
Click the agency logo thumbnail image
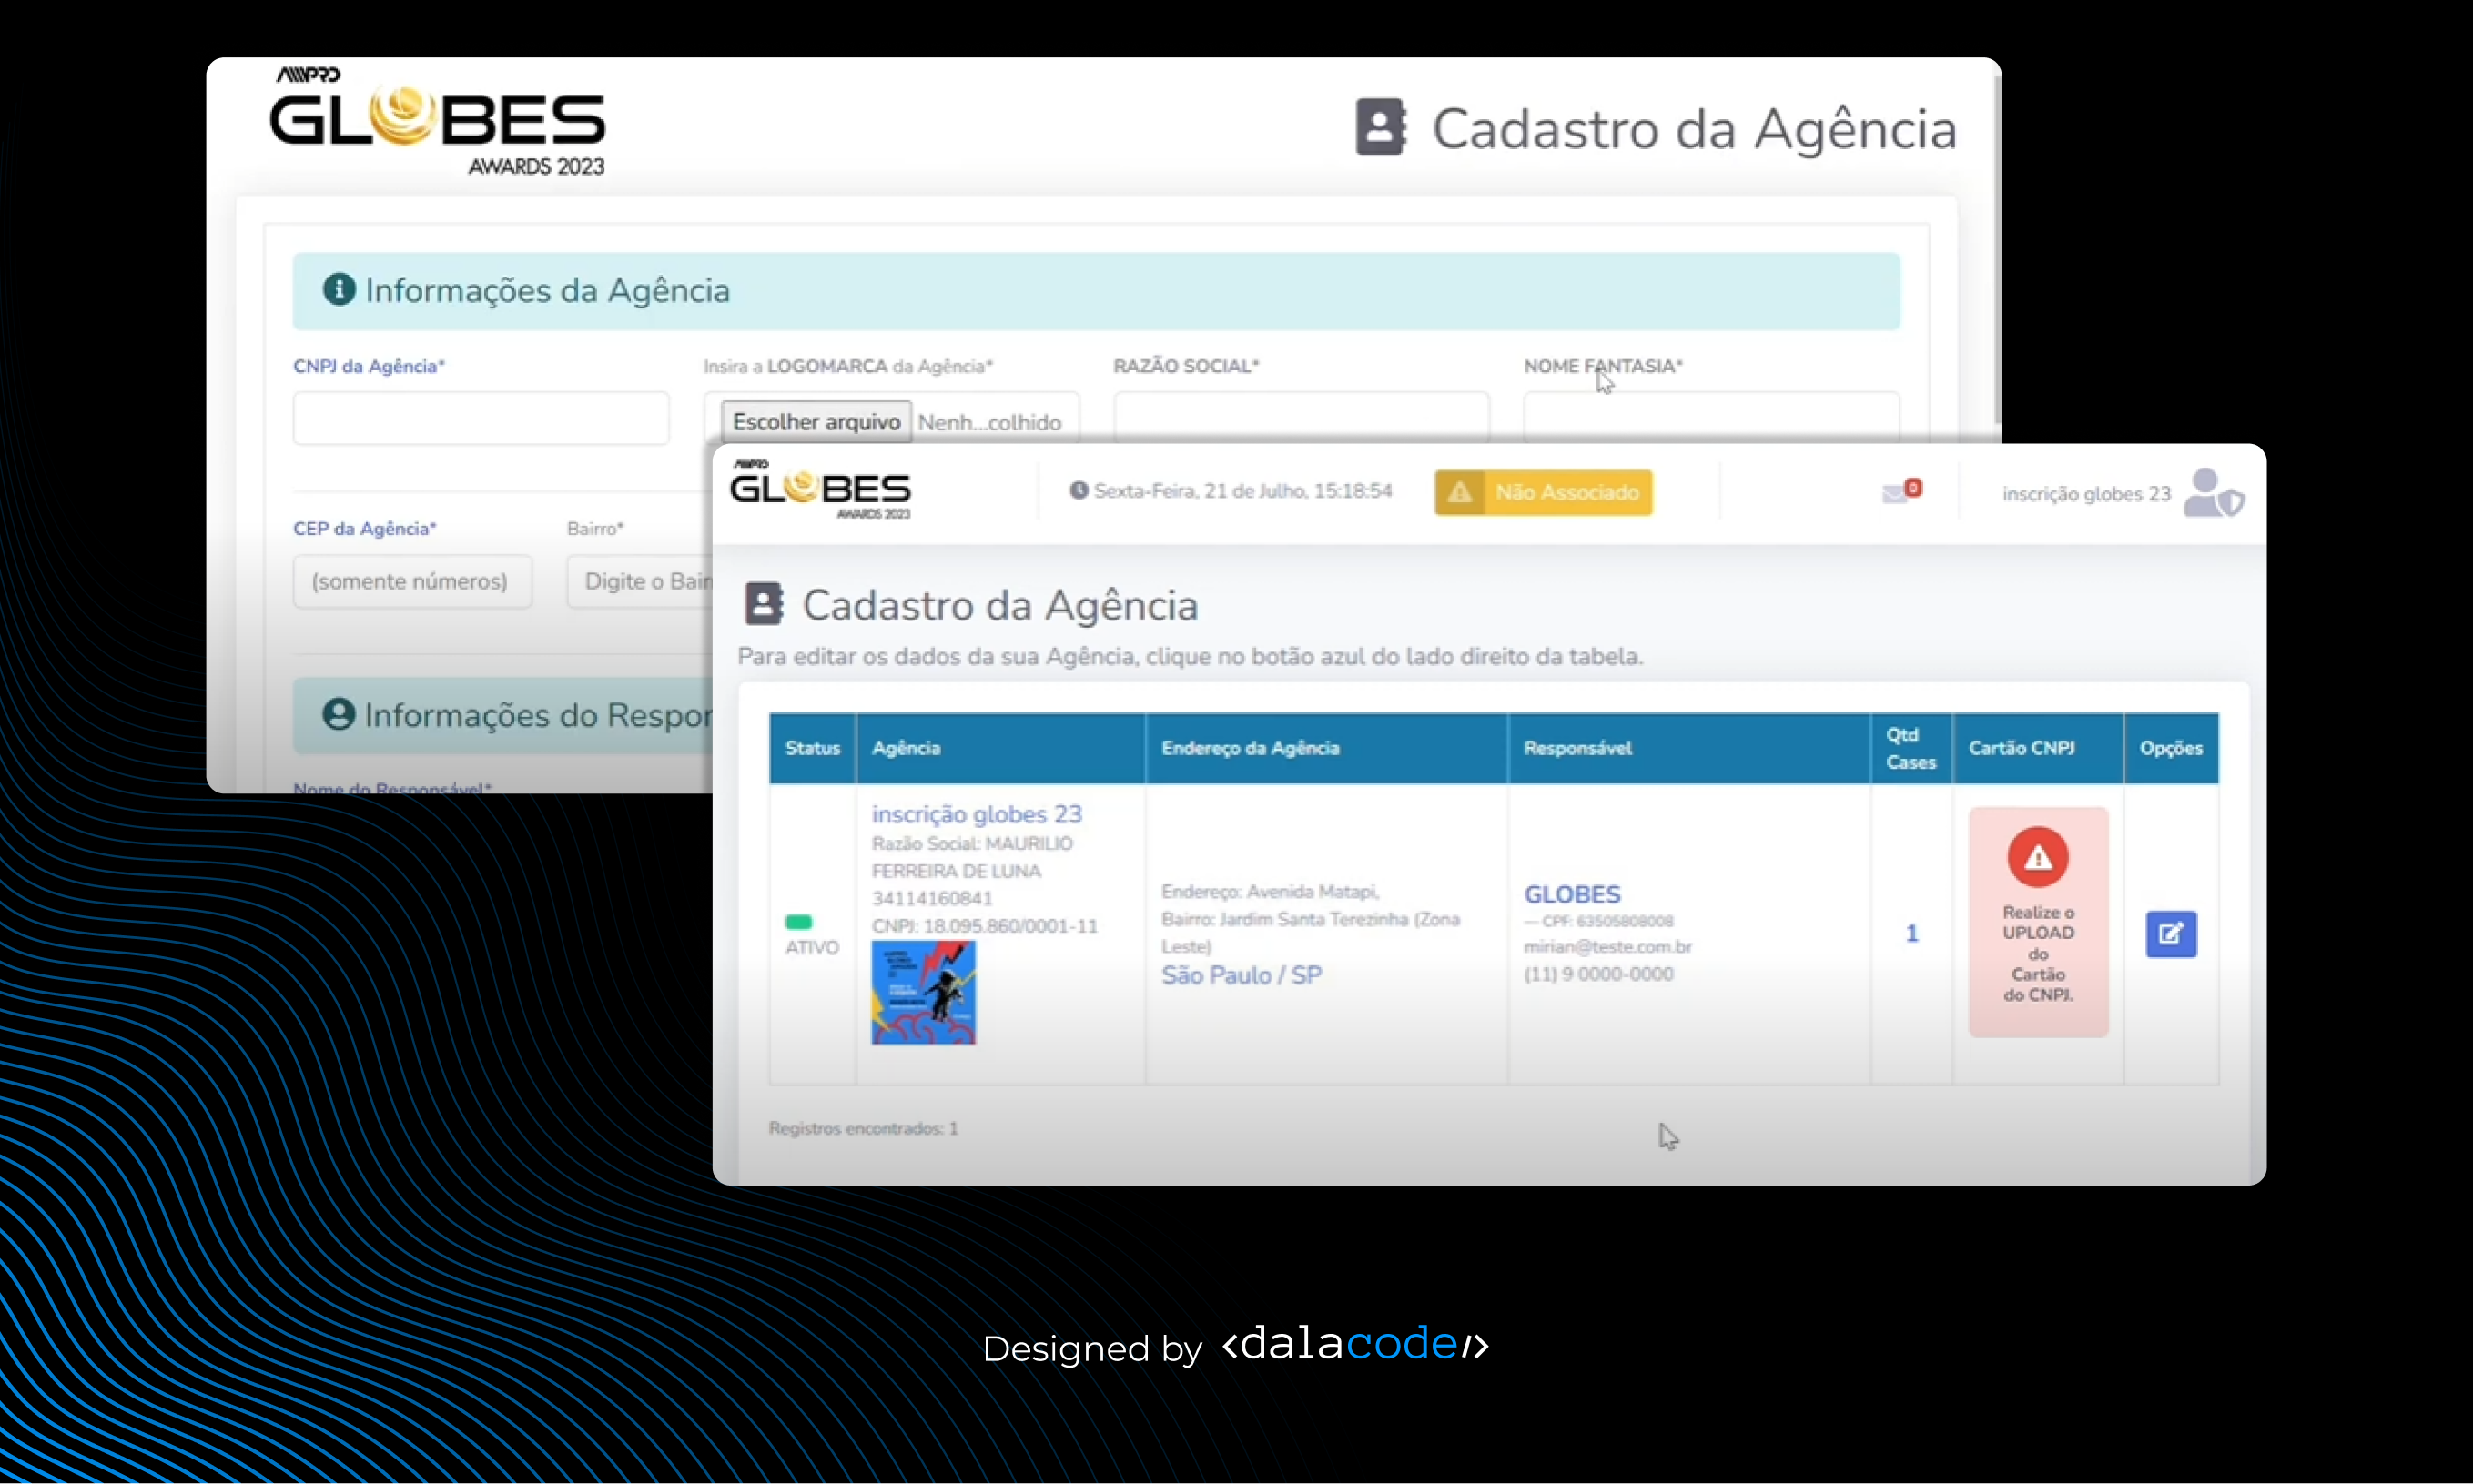923,993
